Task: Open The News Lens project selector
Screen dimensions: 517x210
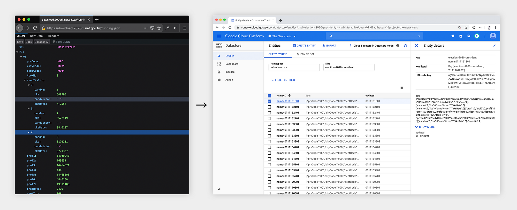Action: coord(282,36)
